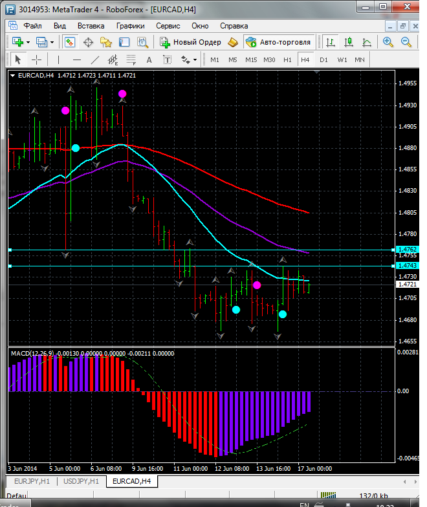This screenshot has height=507, width=427.
Task: Expand the new chart dropdown arrow
Action: 28,42
